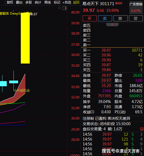Select the 买一 price 39.97
144x156 pixels.
coord(106,50)
